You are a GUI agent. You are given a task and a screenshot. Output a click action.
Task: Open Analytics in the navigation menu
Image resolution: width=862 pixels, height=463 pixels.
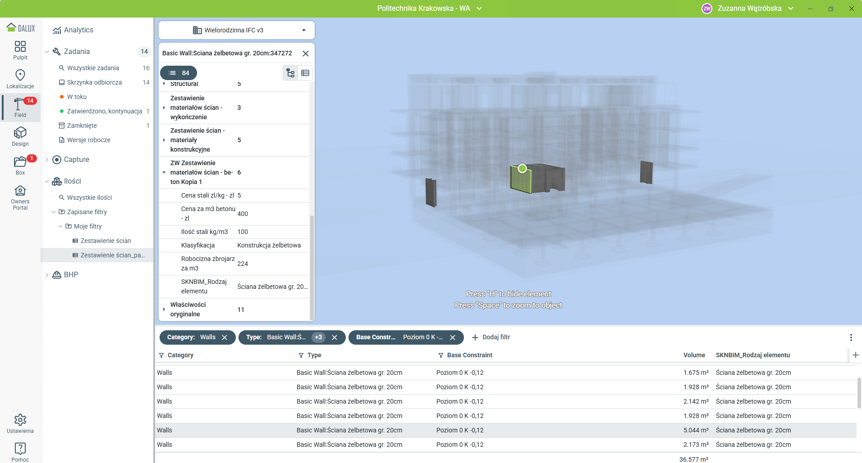coord(78,30)
